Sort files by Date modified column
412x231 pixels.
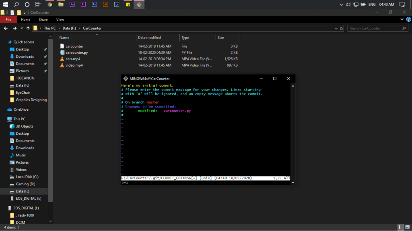[x=150, y=38]
